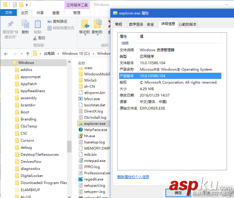Click Remove Properties and Personal Information link

(x=133, y=177)
